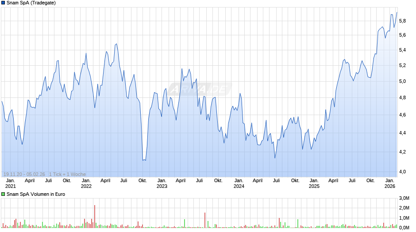Screen dimensions: 416x232
Task: Click the tallest red volume bar near Jan. 2022
Action: click(x=94, y=217)
